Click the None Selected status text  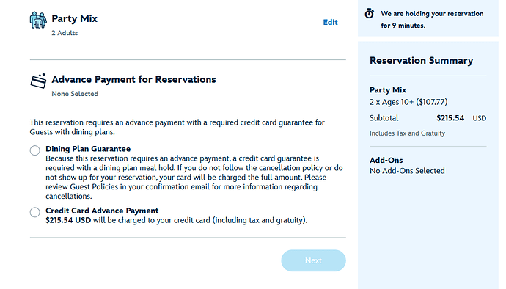[75, 94]
